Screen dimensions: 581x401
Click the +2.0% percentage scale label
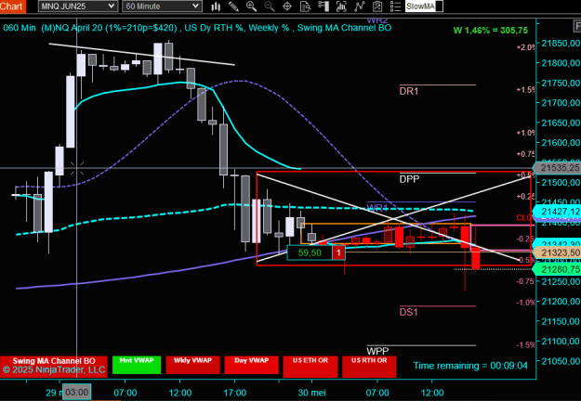pyautogui.click(x=525, y=47)
